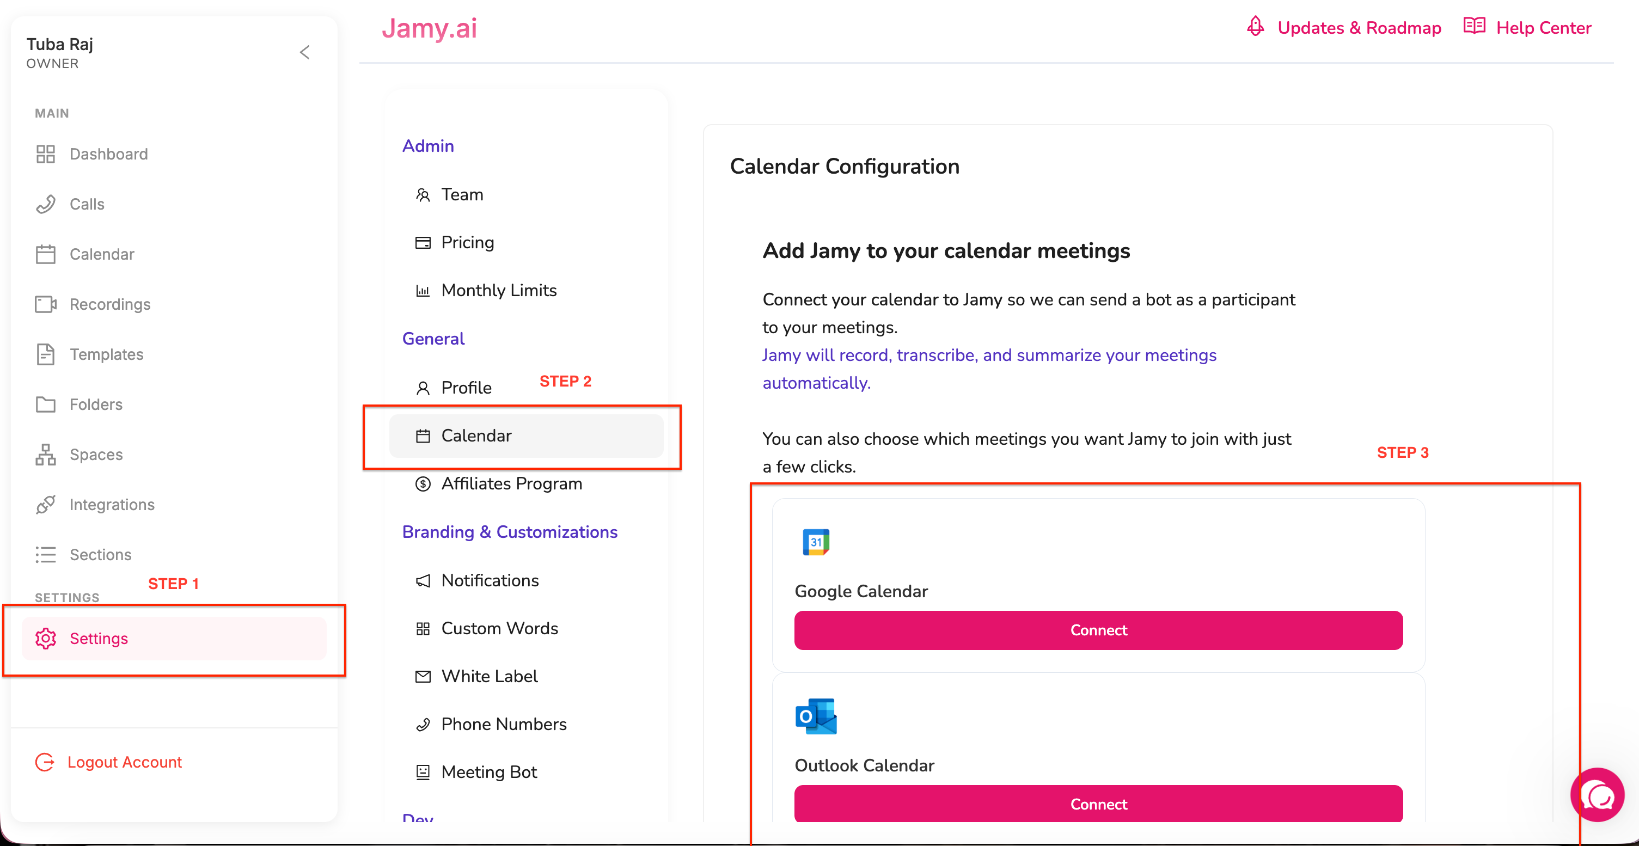Connect Google Calendar

pos(1098,630)
